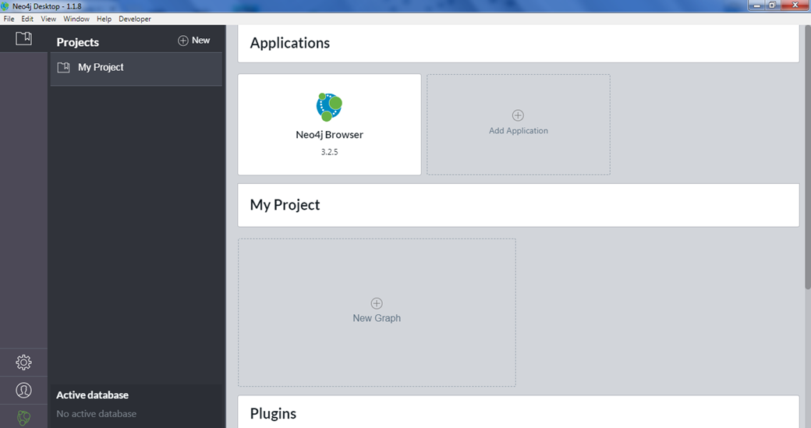This screenshot has height=428, width=811.
Task: Click the Neo4j logo sidebar icon
Action: click(x=23, y=418)
